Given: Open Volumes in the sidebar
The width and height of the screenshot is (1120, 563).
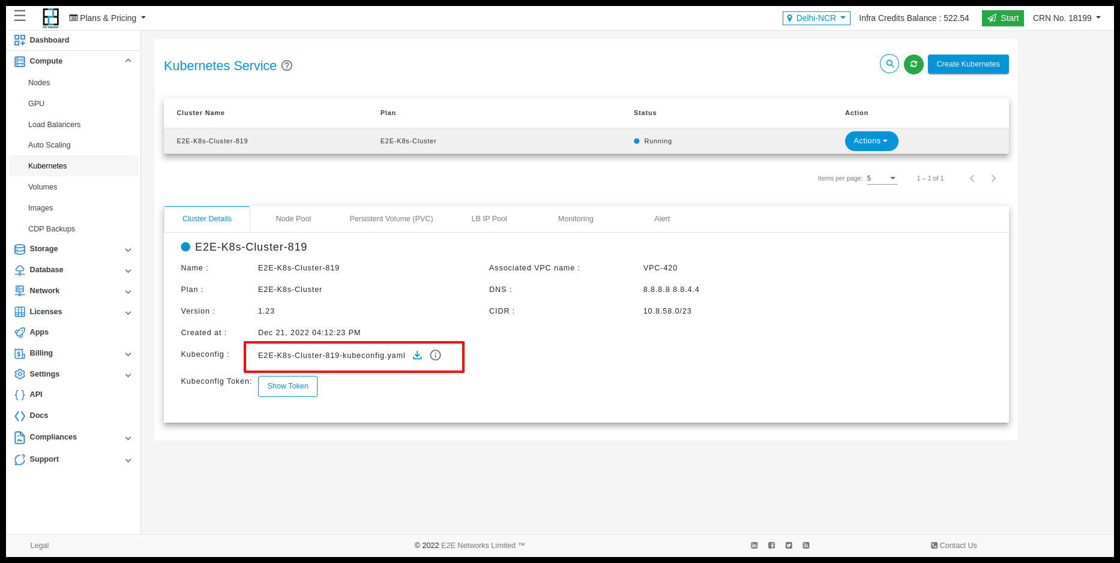Looking at the screenshot, I should tap(43, 187).
